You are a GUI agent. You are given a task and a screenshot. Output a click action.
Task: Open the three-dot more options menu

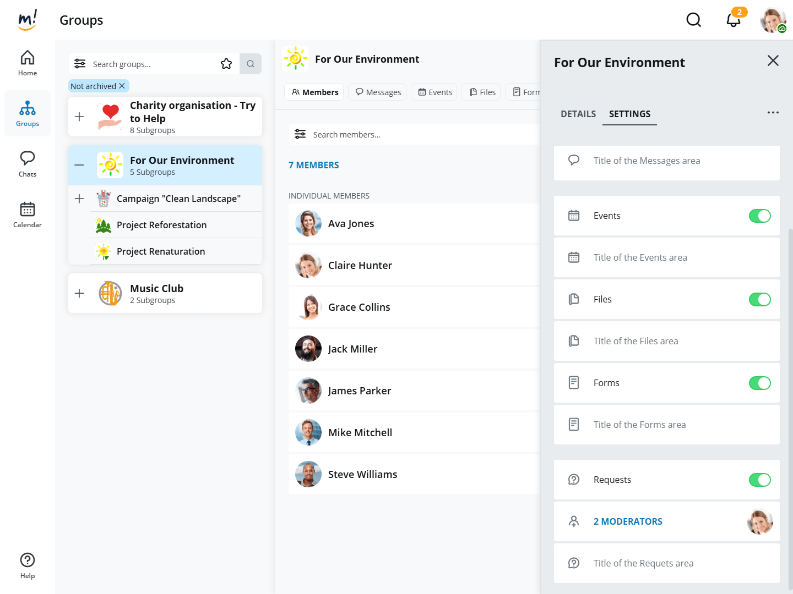pyautogui.click(x=773, y=113)
